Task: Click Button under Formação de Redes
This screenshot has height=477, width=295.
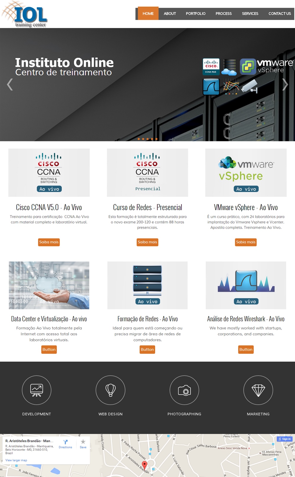Action: point(147,349)
